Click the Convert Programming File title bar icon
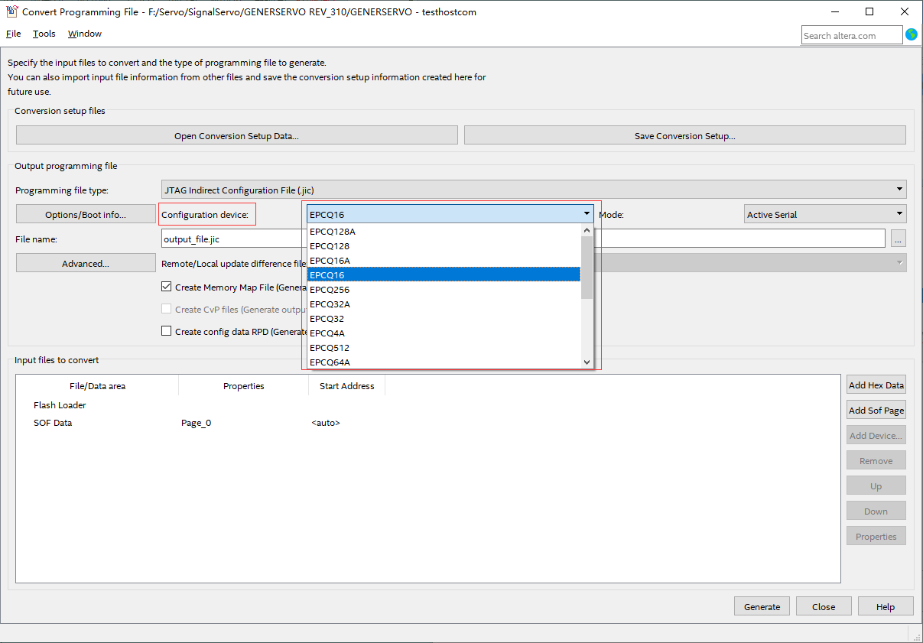The width and height of the screenshot is (923, 643). (x=11, y=11)
